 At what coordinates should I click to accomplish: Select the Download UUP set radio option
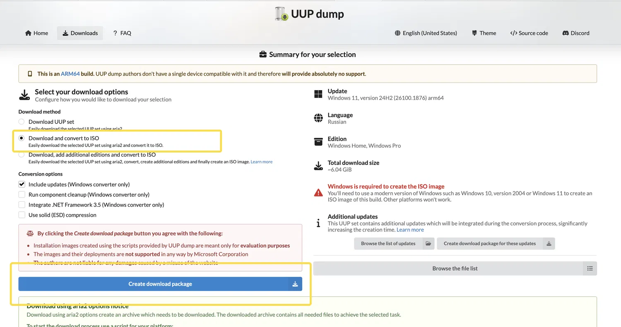(x=22, y=122)
